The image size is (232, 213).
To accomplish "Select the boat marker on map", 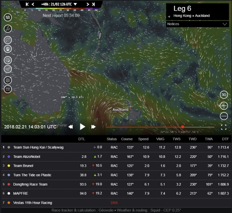I will pos(100,36).
